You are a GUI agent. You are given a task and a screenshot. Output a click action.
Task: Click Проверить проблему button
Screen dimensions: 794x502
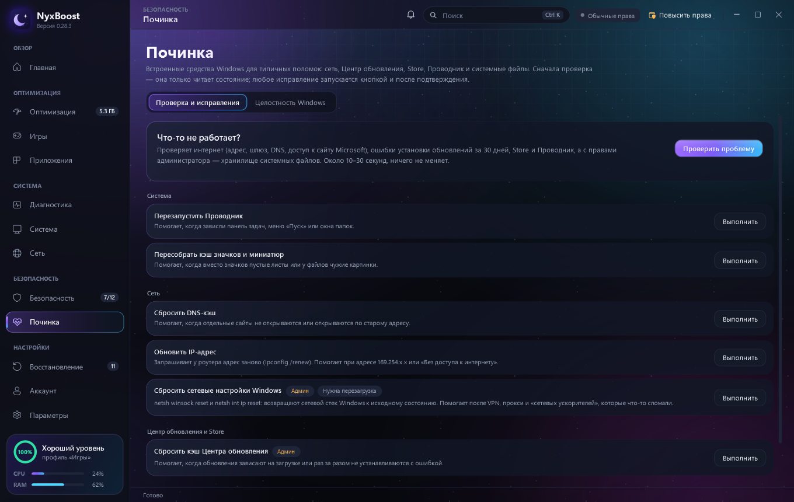[719, 148]
